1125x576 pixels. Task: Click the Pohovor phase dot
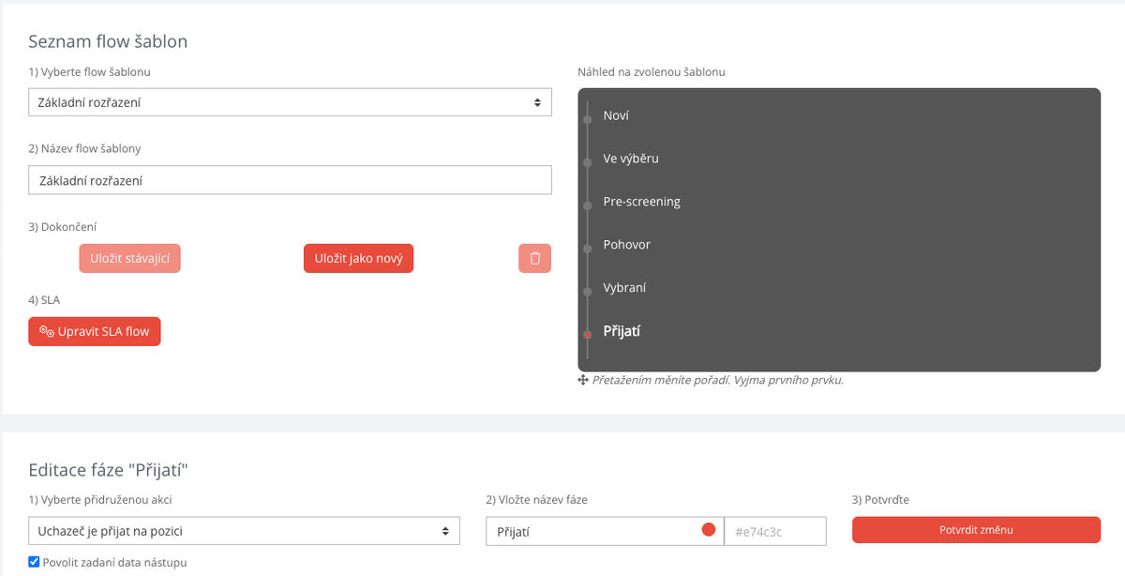pyautogui.click(x=587, y=249)
